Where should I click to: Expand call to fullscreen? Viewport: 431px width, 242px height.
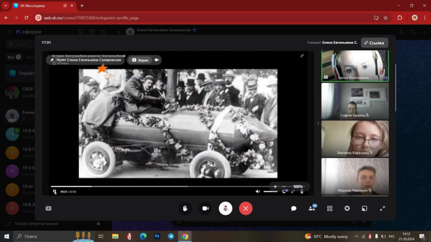point(382,209)
